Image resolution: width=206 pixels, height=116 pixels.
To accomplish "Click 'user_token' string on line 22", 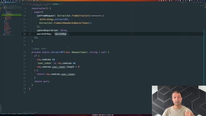I will click(44, 63).
